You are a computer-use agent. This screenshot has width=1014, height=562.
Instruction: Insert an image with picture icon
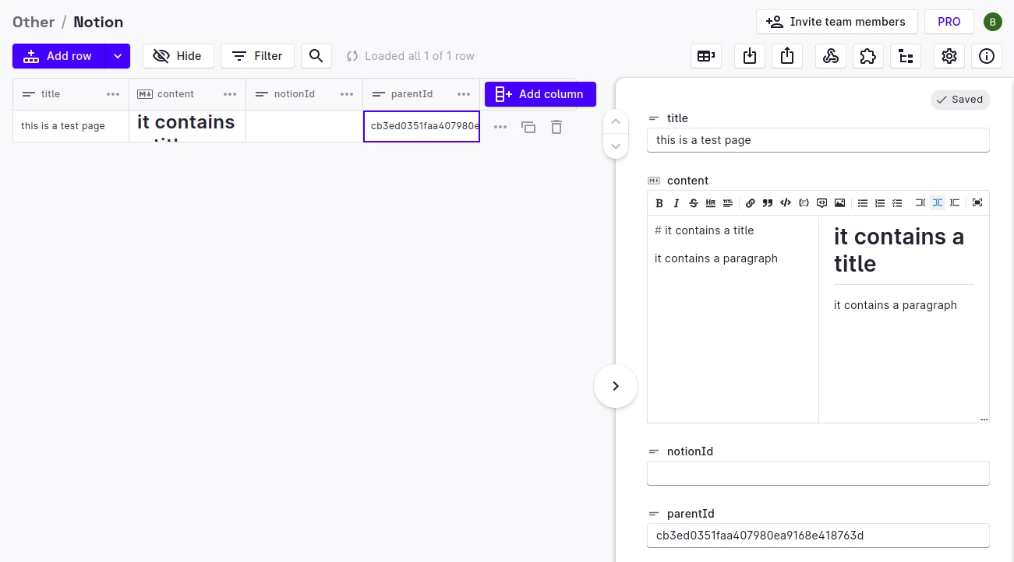pyautogui.click(x=839, y=203)
